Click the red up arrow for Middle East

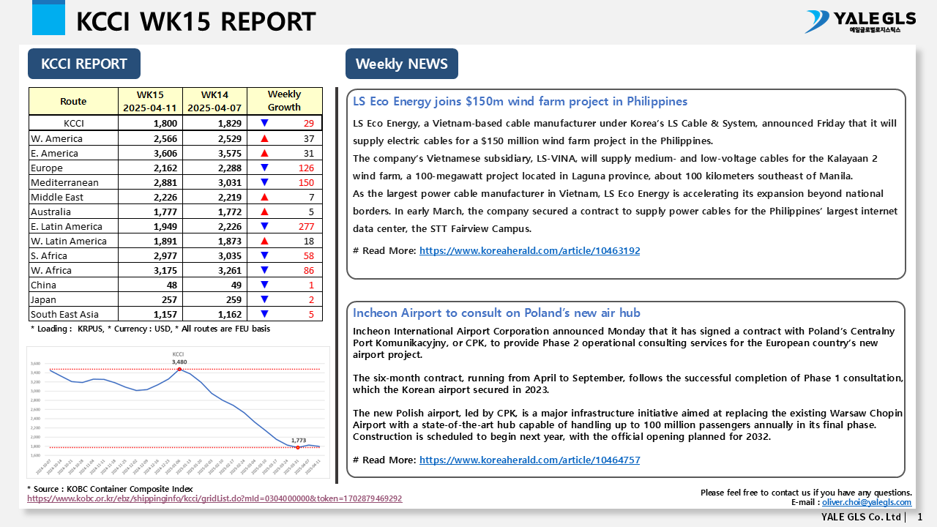tap(264, 197)
